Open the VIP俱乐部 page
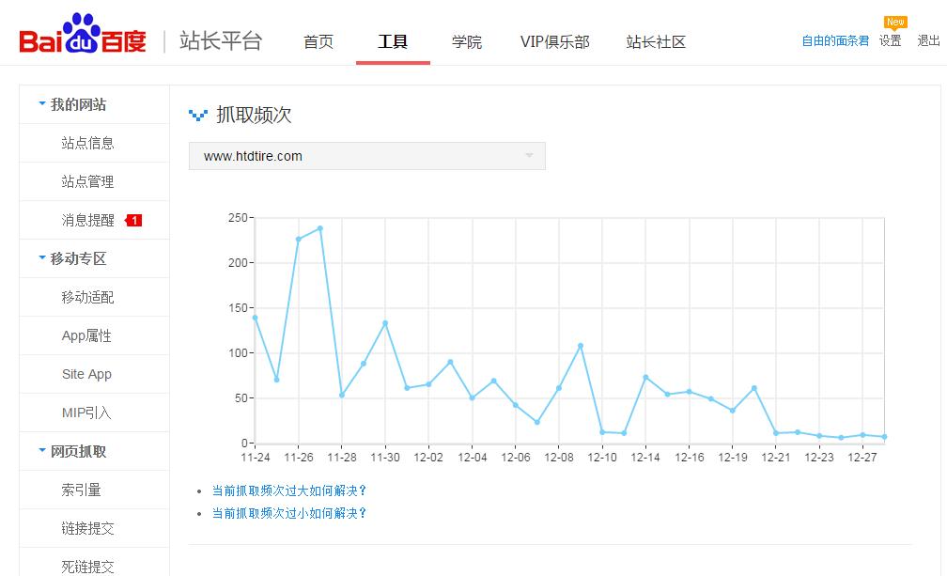This screenshot has height=576, width=947. point(553,41)
